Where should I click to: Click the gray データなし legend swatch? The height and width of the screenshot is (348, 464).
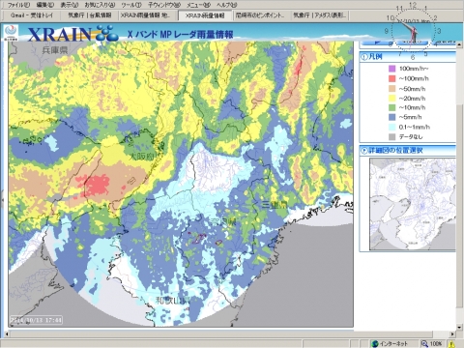click(x=391, y=136)
